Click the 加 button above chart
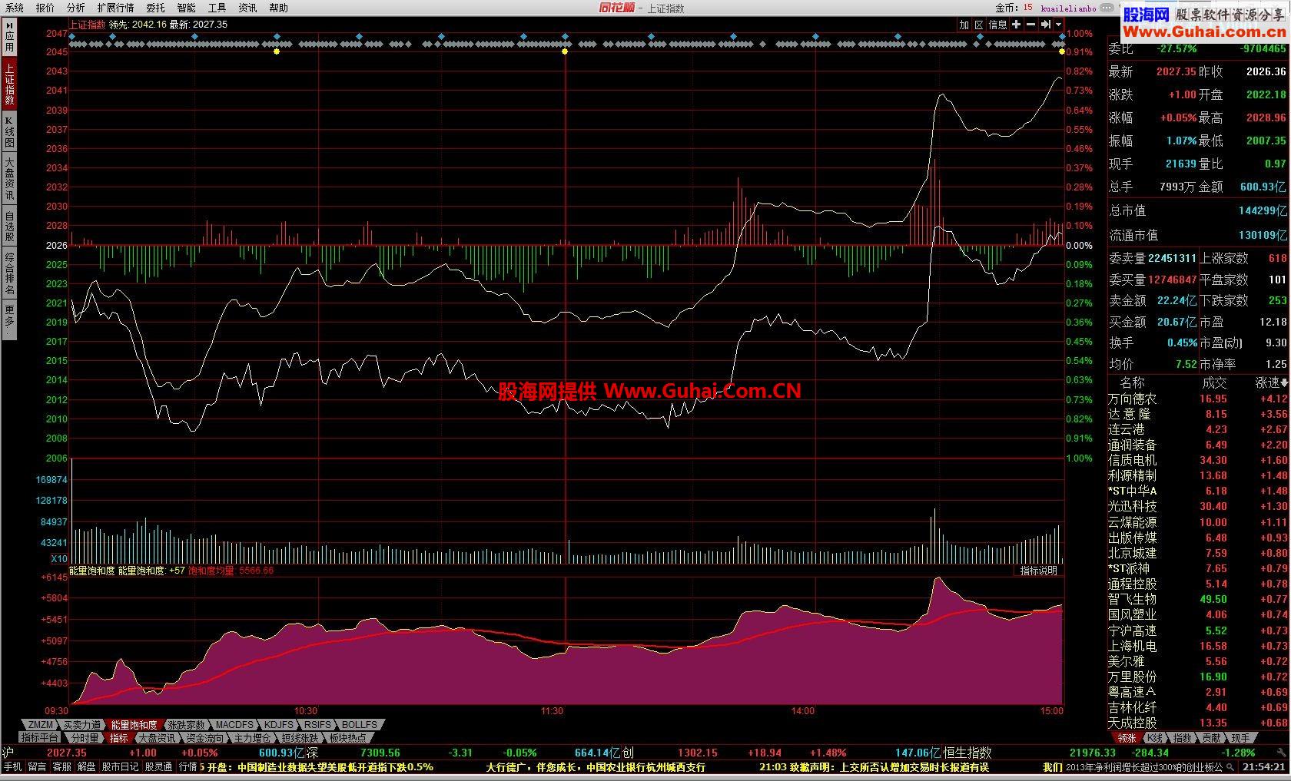 (x=964, y=25)
